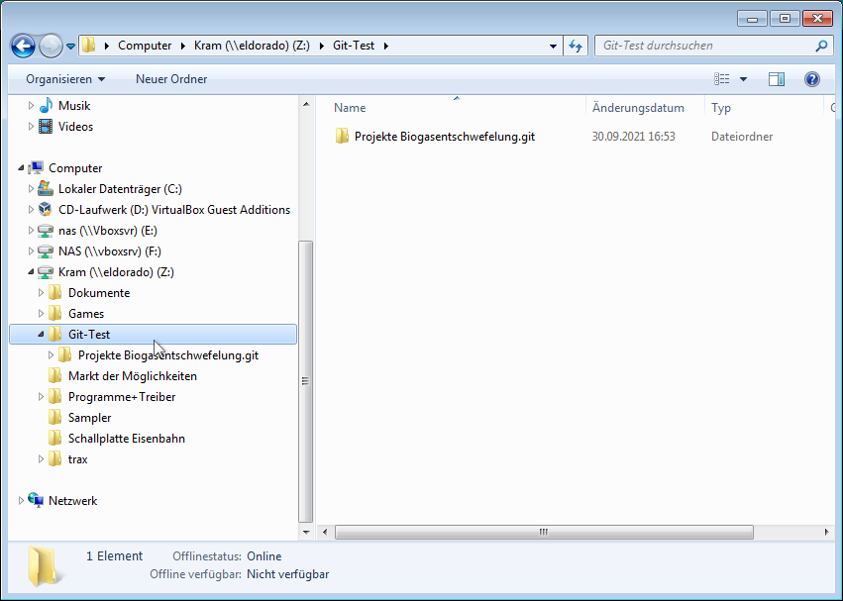Focus the 'Git-Test durchsuchen' search field
This screenshot has height=601, width=843.
tap(704, 46)
